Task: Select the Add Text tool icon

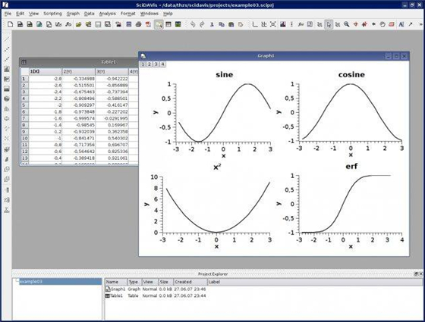Action: pyautogui.click(x=401, y=24)
